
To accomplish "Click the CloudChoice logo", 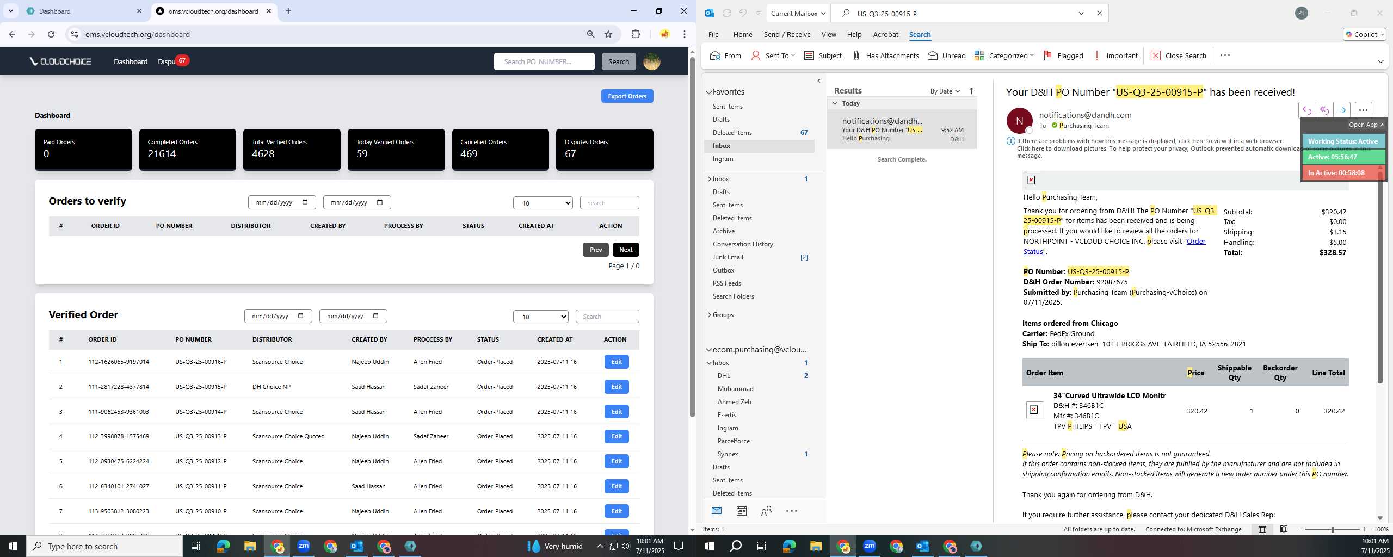I will (60, 61).
